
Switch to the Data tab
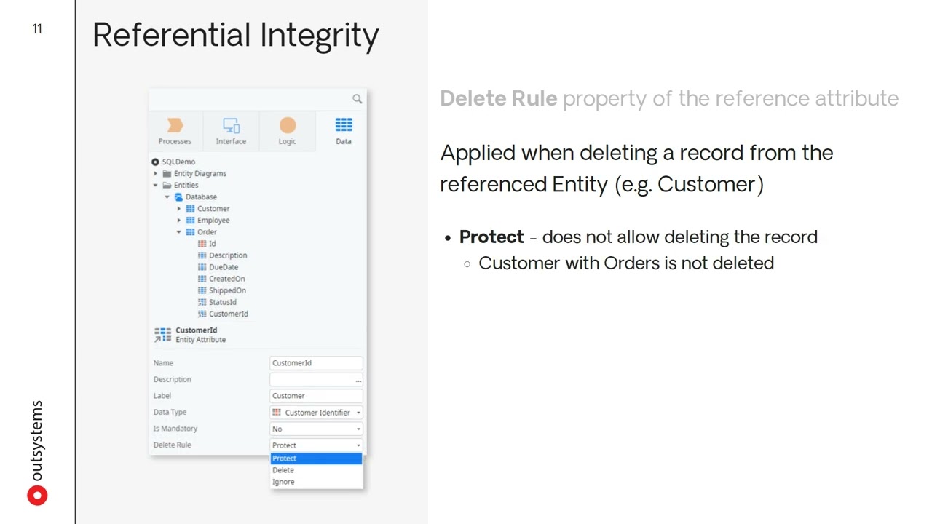click(343, 132)
